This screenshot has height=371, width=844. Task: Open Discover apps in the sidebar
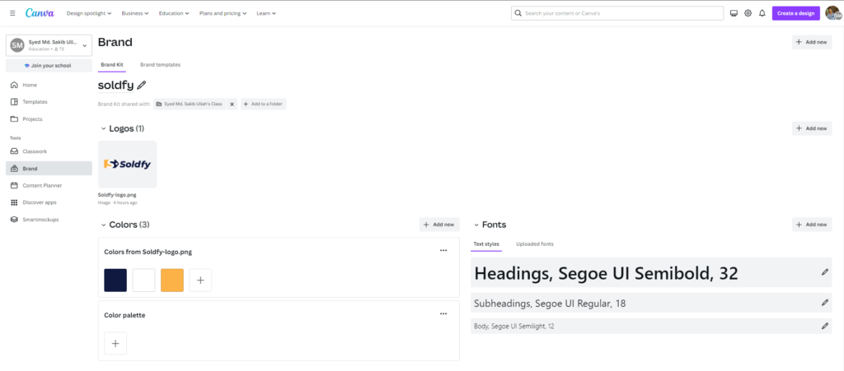point(49,202)
